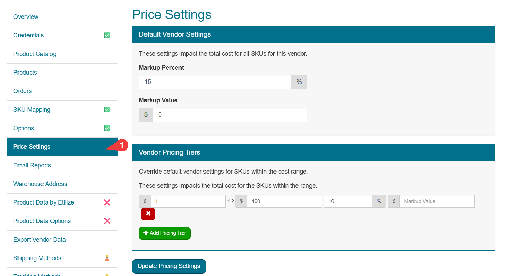Click the red remove pricing tier button
This screenshot has height=276, width=526.
tap(148, 214)
